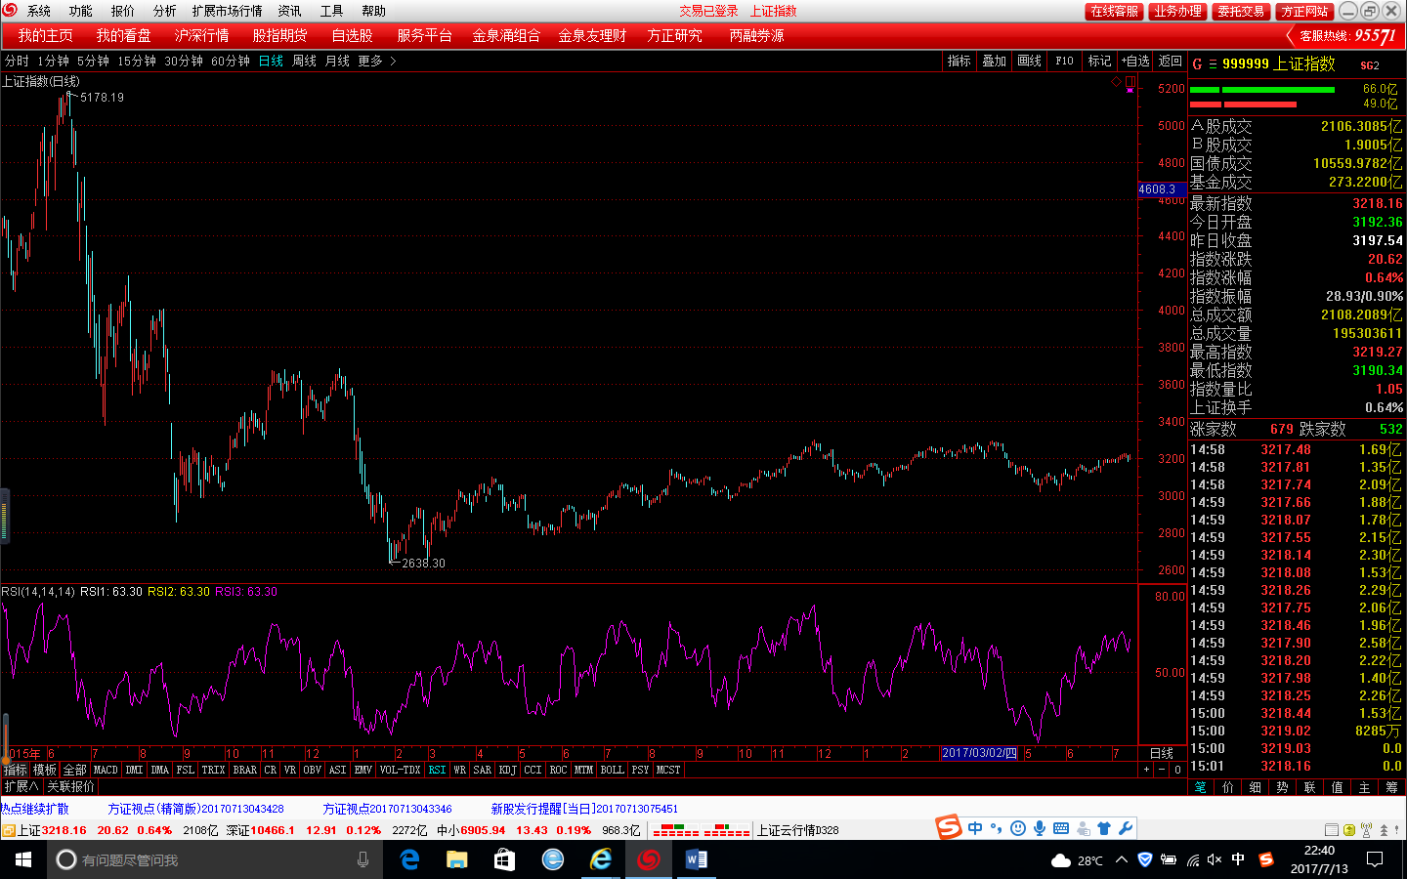1407x879 pixels.
Task: Switch to 60分钟 timeframe
Action: pyautogui.click(x=231, y=61)
